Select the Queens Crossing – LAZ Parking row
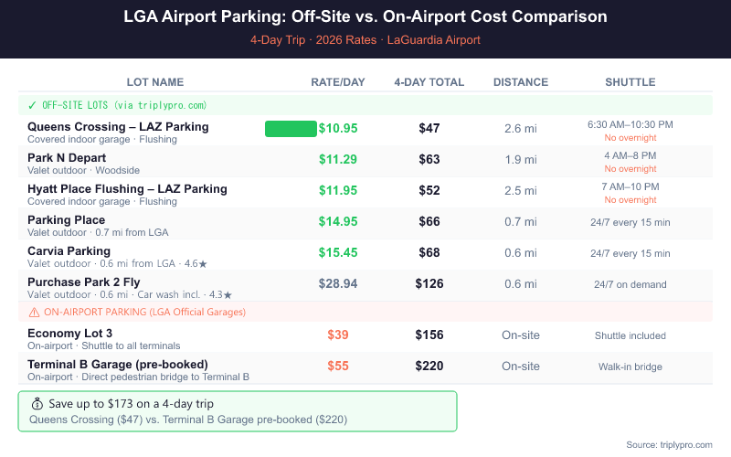The width and height of the screenshot is (731, 457). 118,127
